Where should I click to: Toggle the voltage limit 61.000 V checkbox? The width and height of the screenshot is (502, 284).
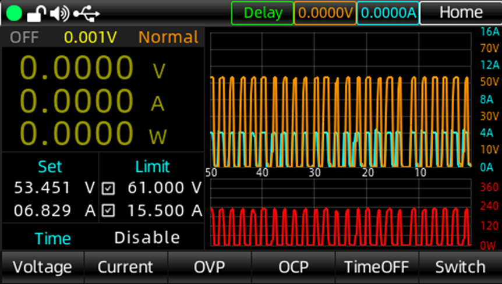[x=108, y=189]
